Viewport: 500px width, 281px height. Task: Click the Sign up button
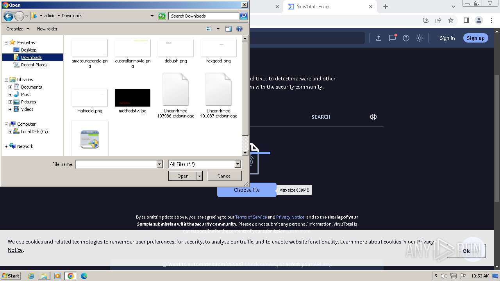475,38
